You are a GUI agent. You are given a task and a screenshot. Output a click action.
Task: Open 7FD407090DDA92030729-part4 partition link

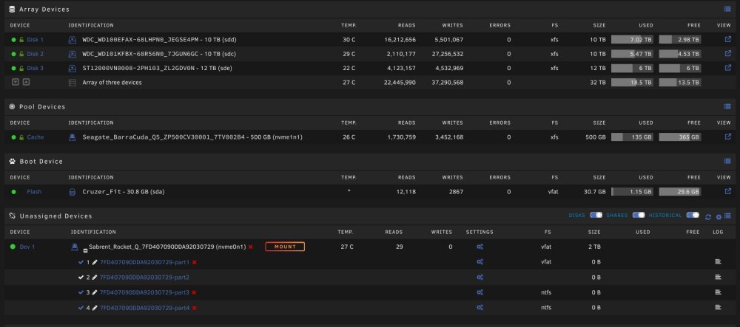[x=144, y=309]
